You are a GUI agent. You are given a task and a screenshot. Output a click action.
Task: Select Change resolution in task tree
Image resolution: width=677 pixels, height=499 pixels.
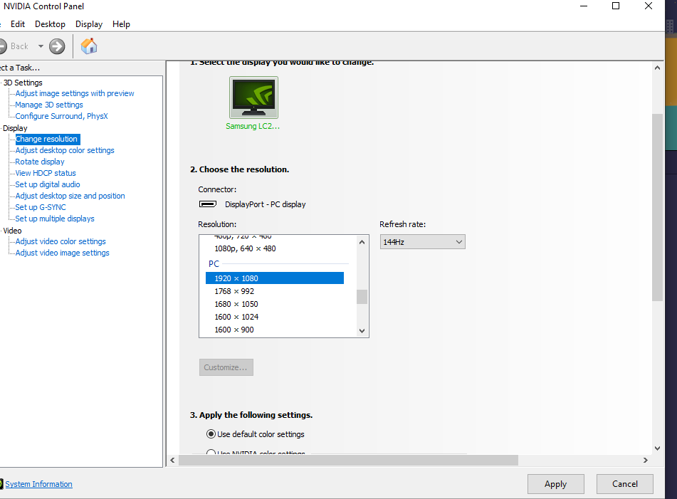[47, 139]
